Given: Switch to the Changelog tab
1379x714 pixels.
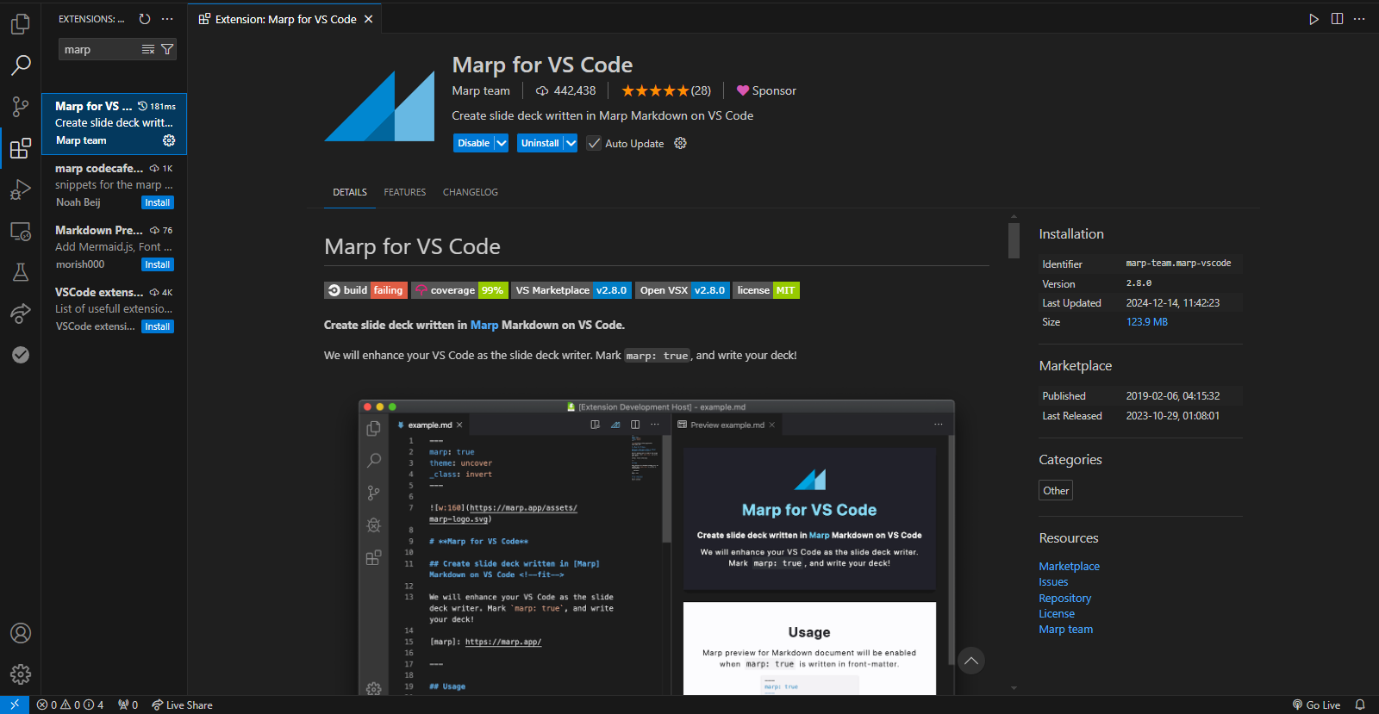Looking at the screenshot, I should click(471, 192).
